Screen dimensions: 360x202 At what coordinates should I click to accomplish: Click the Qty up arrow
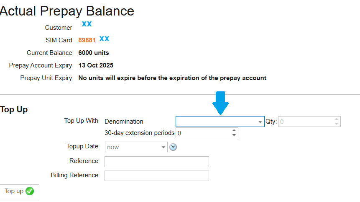click(x=336, y=119)
